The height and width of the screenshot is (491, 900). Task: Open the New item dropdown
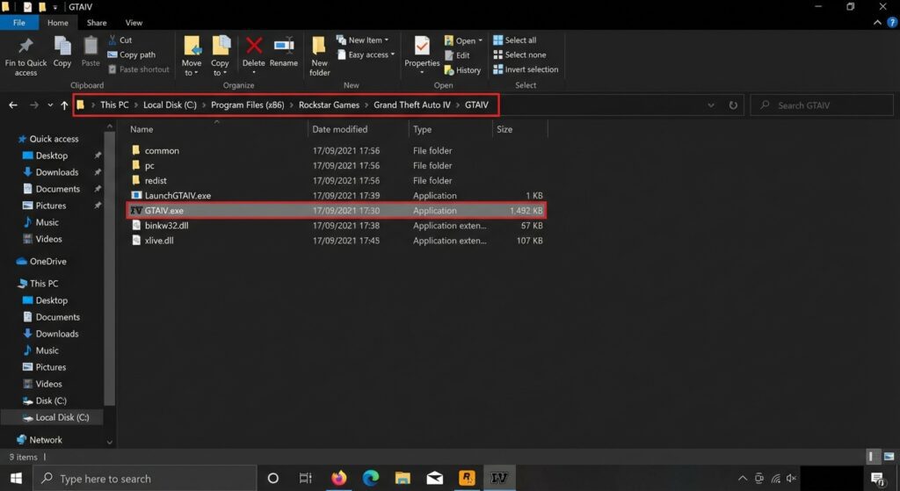point(365,40)
